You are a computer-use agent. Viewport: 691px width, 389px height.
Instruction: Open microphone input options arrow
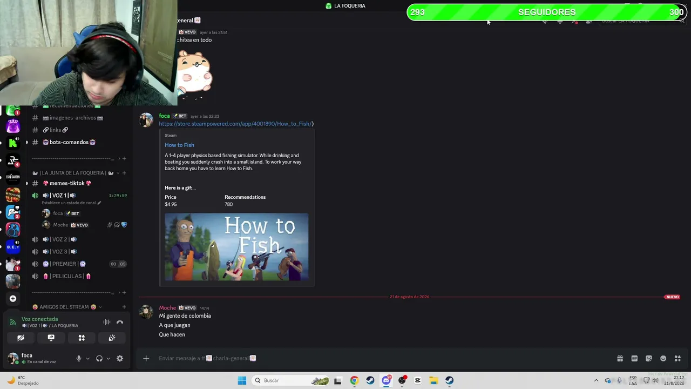87,358
